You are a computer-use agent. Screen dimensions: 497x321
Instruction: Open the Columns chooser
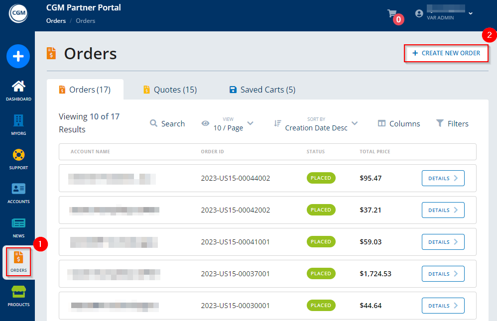click(x=398, y=123)
